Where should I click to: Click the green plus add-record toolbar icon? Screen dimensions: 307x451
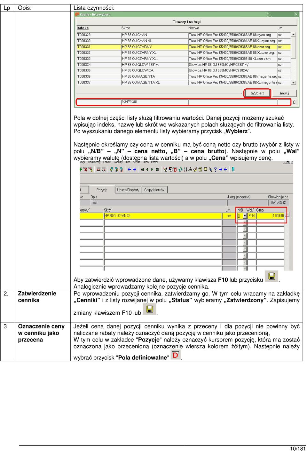point(81,170)
